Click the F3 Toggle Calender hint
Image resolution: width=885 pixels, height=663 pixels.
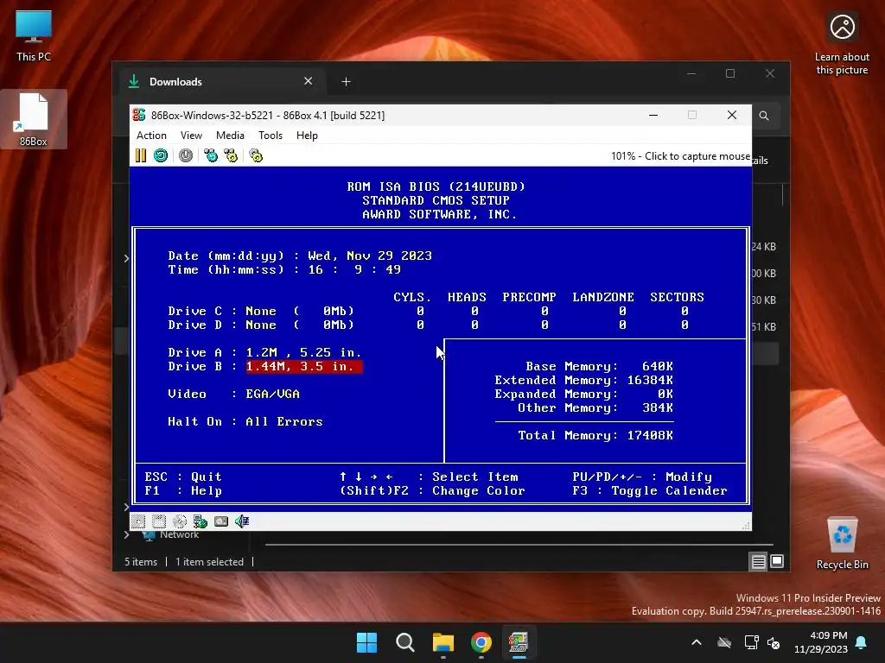(650, 491)
